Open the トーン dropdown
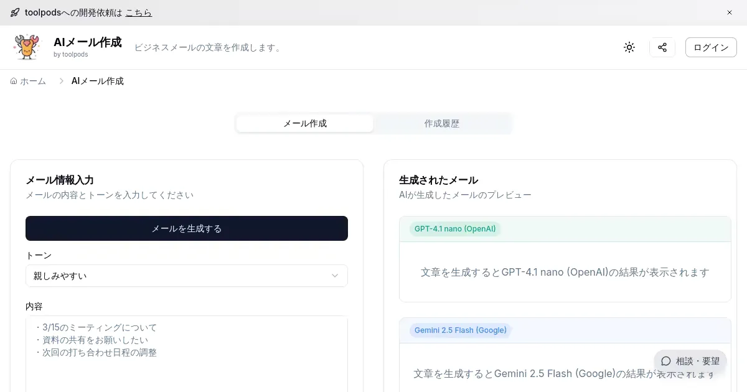Image resolution: width=747 pixels, height=392 pixels. (x=186, y=276)
